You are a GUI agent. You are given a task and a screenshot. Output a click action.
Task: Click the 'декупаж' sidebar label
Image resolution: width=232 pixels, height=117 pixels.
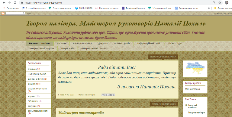coord(32,106)
